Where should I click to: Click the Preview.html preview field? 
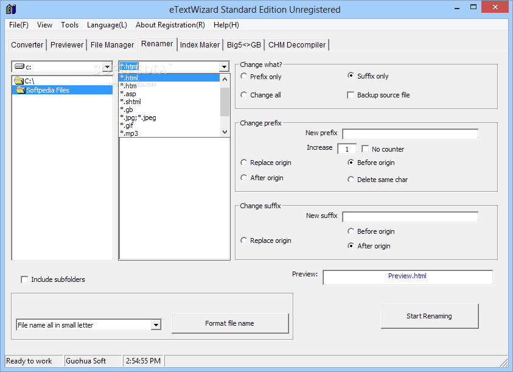[x=408, y=277]
